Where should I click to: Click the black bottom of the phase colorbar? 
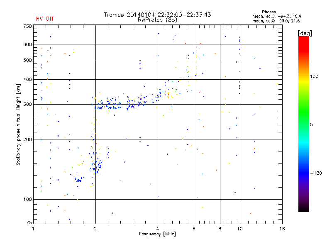pos(304,208)
